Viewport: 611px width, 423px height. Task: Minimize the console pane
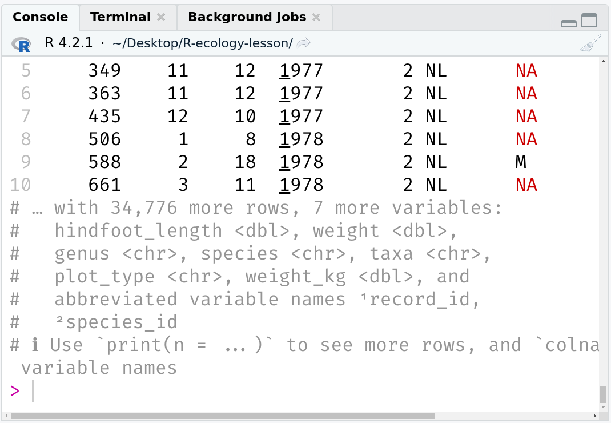(x=569, y=23)
